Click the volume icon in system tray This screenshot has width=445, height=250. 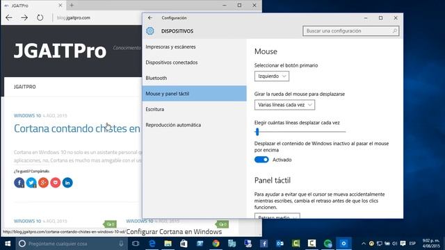pyautogui.click(x=395, y=244)
